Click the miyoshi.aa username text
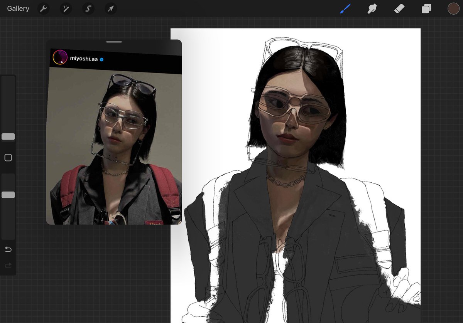Viewport: 463px width, 323px height. pyautogui.click(x=84, y=59)
